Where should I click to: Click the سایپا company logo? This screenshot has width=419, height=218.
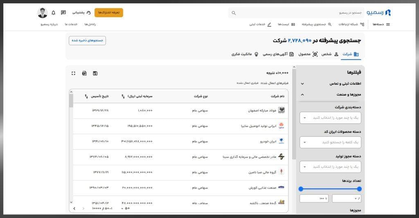(282, 126)
